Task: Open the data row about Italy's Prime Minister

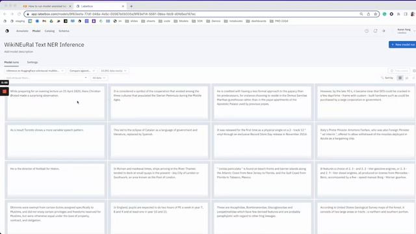Action: coord(366,141)
